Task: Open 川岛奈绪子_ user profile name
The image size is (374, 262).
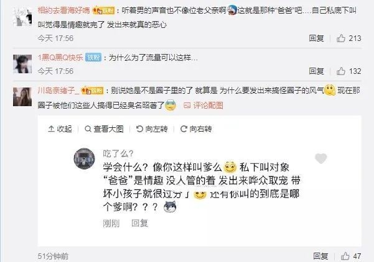Action: [58, 91]
